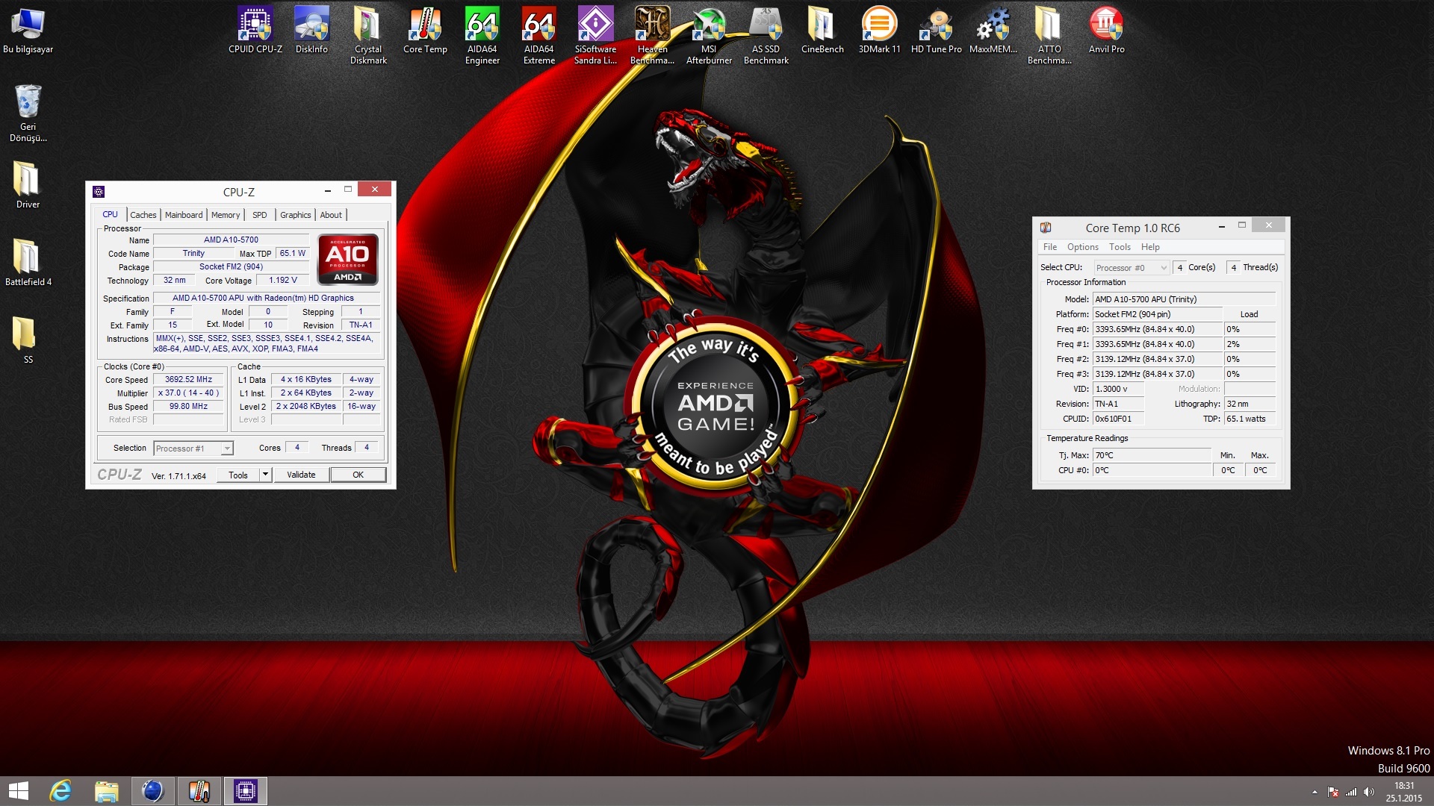Switch to CPU-Z taskbar button
This screenshot has height=806, width=1434.
(245, 791)
